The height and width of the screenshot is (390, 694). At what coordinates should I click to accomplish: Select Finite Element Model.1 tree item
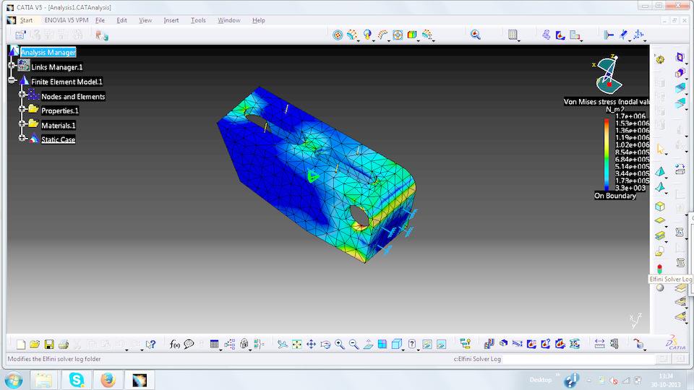(67, 82)
